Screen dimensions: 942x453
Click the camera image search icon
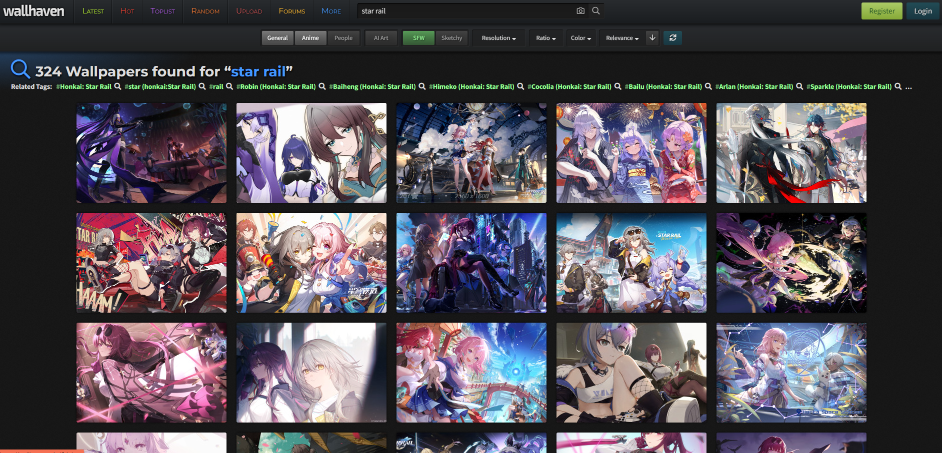pos(580,11)
